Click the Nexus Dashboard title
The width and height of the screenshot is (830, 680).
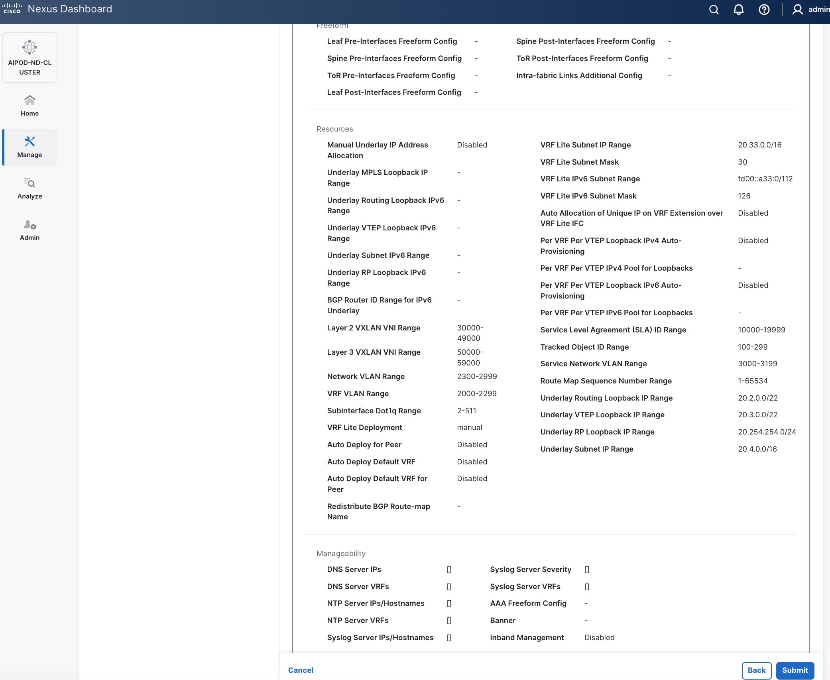[x=69, y=8]
